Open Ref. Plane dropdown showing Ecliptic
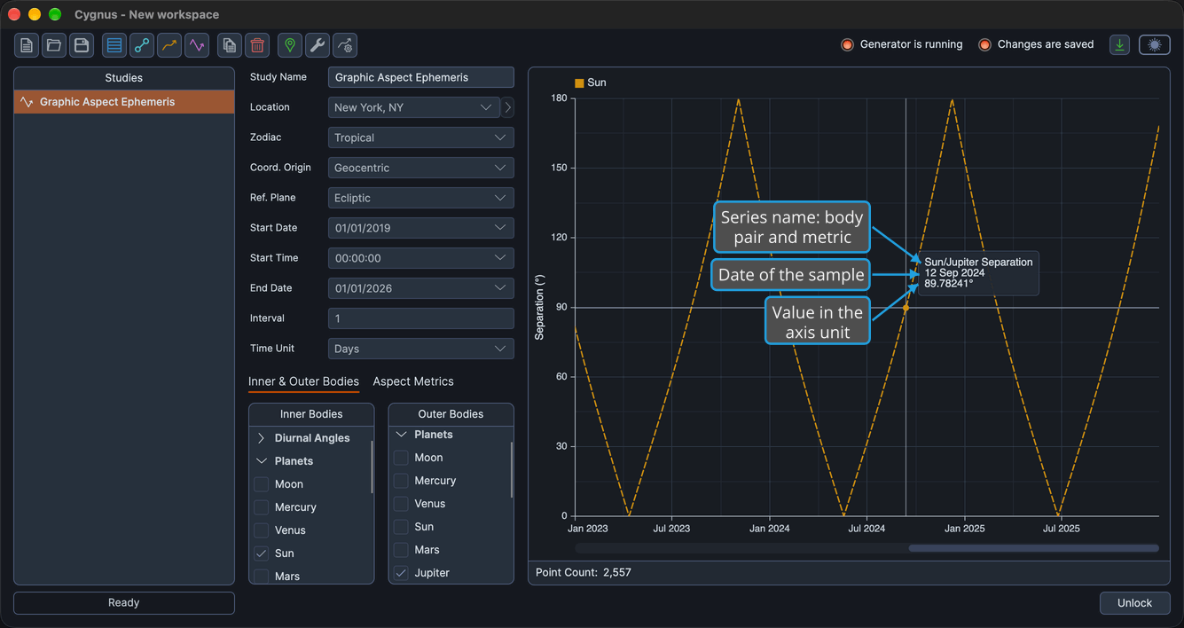This screenshot has height=628, width=1184. pos(421,198)
